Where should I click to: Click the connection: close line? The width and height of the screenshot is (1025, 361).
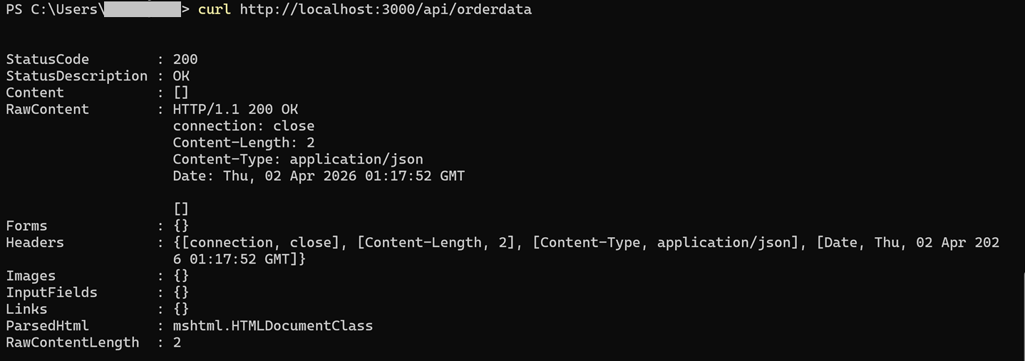coord(243,126)
